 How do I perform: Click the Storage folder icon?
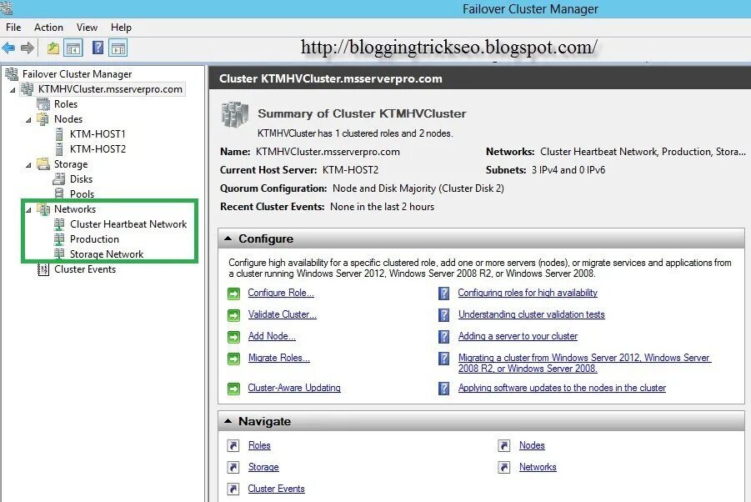click(x=43, y=163)
